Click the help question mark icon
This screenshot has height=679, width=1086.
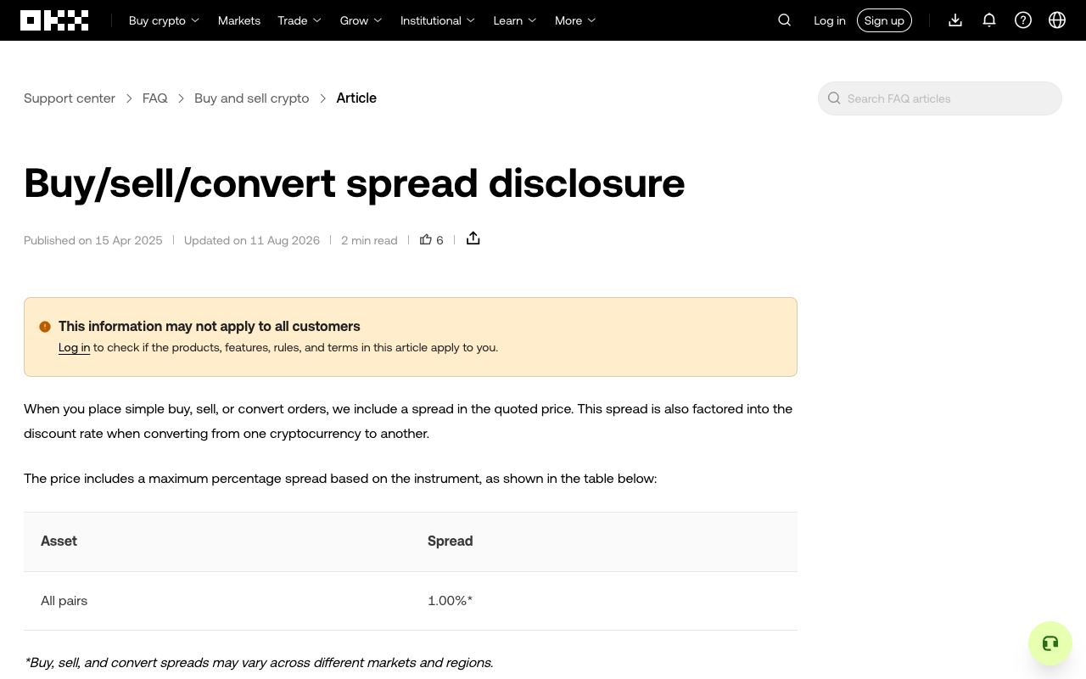(1023, 20)
